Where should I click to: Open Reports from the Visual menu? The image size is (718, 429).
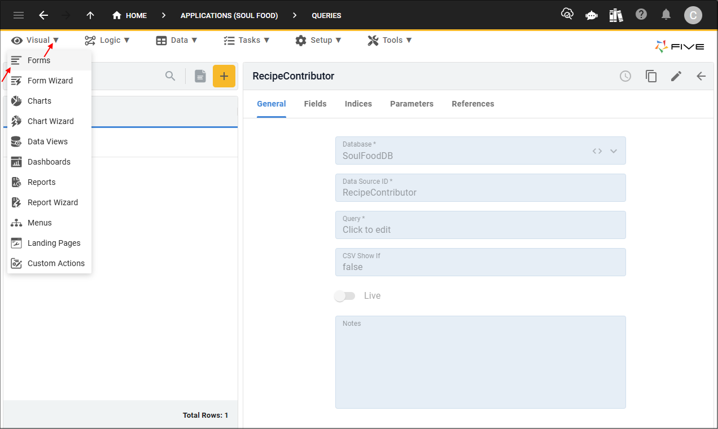tap(49, 182)
